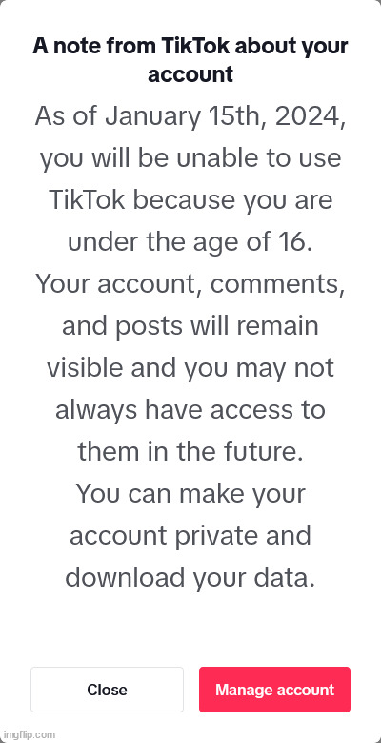Open the imgflip.com watermark link

pyautogui.click(x=28, y=735)
